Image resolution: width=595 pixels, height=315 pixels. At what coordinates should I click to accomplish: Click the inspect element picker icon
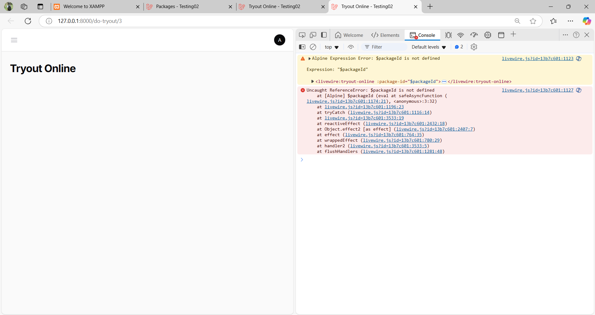pyautogui.click(x=302, y=35)
